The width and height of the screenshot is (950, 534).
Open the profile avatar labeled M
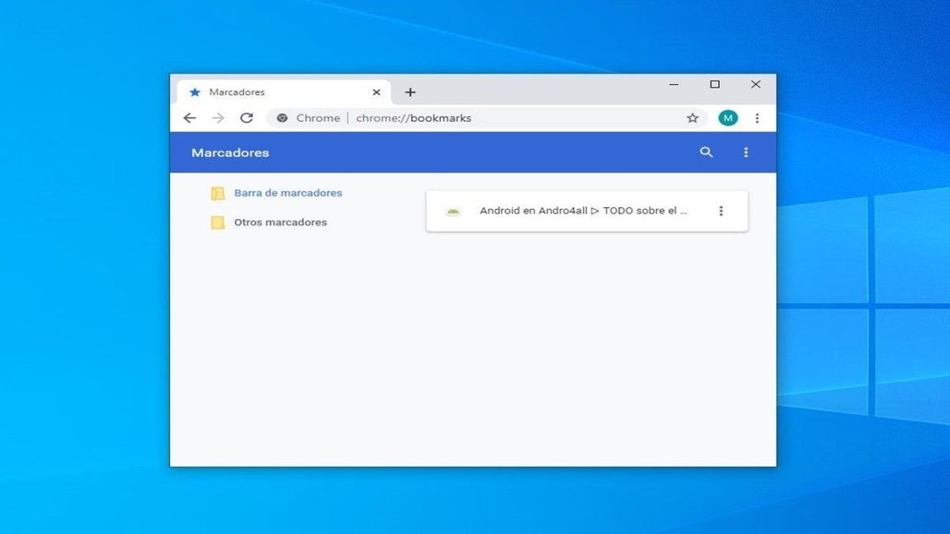[728, 118]
